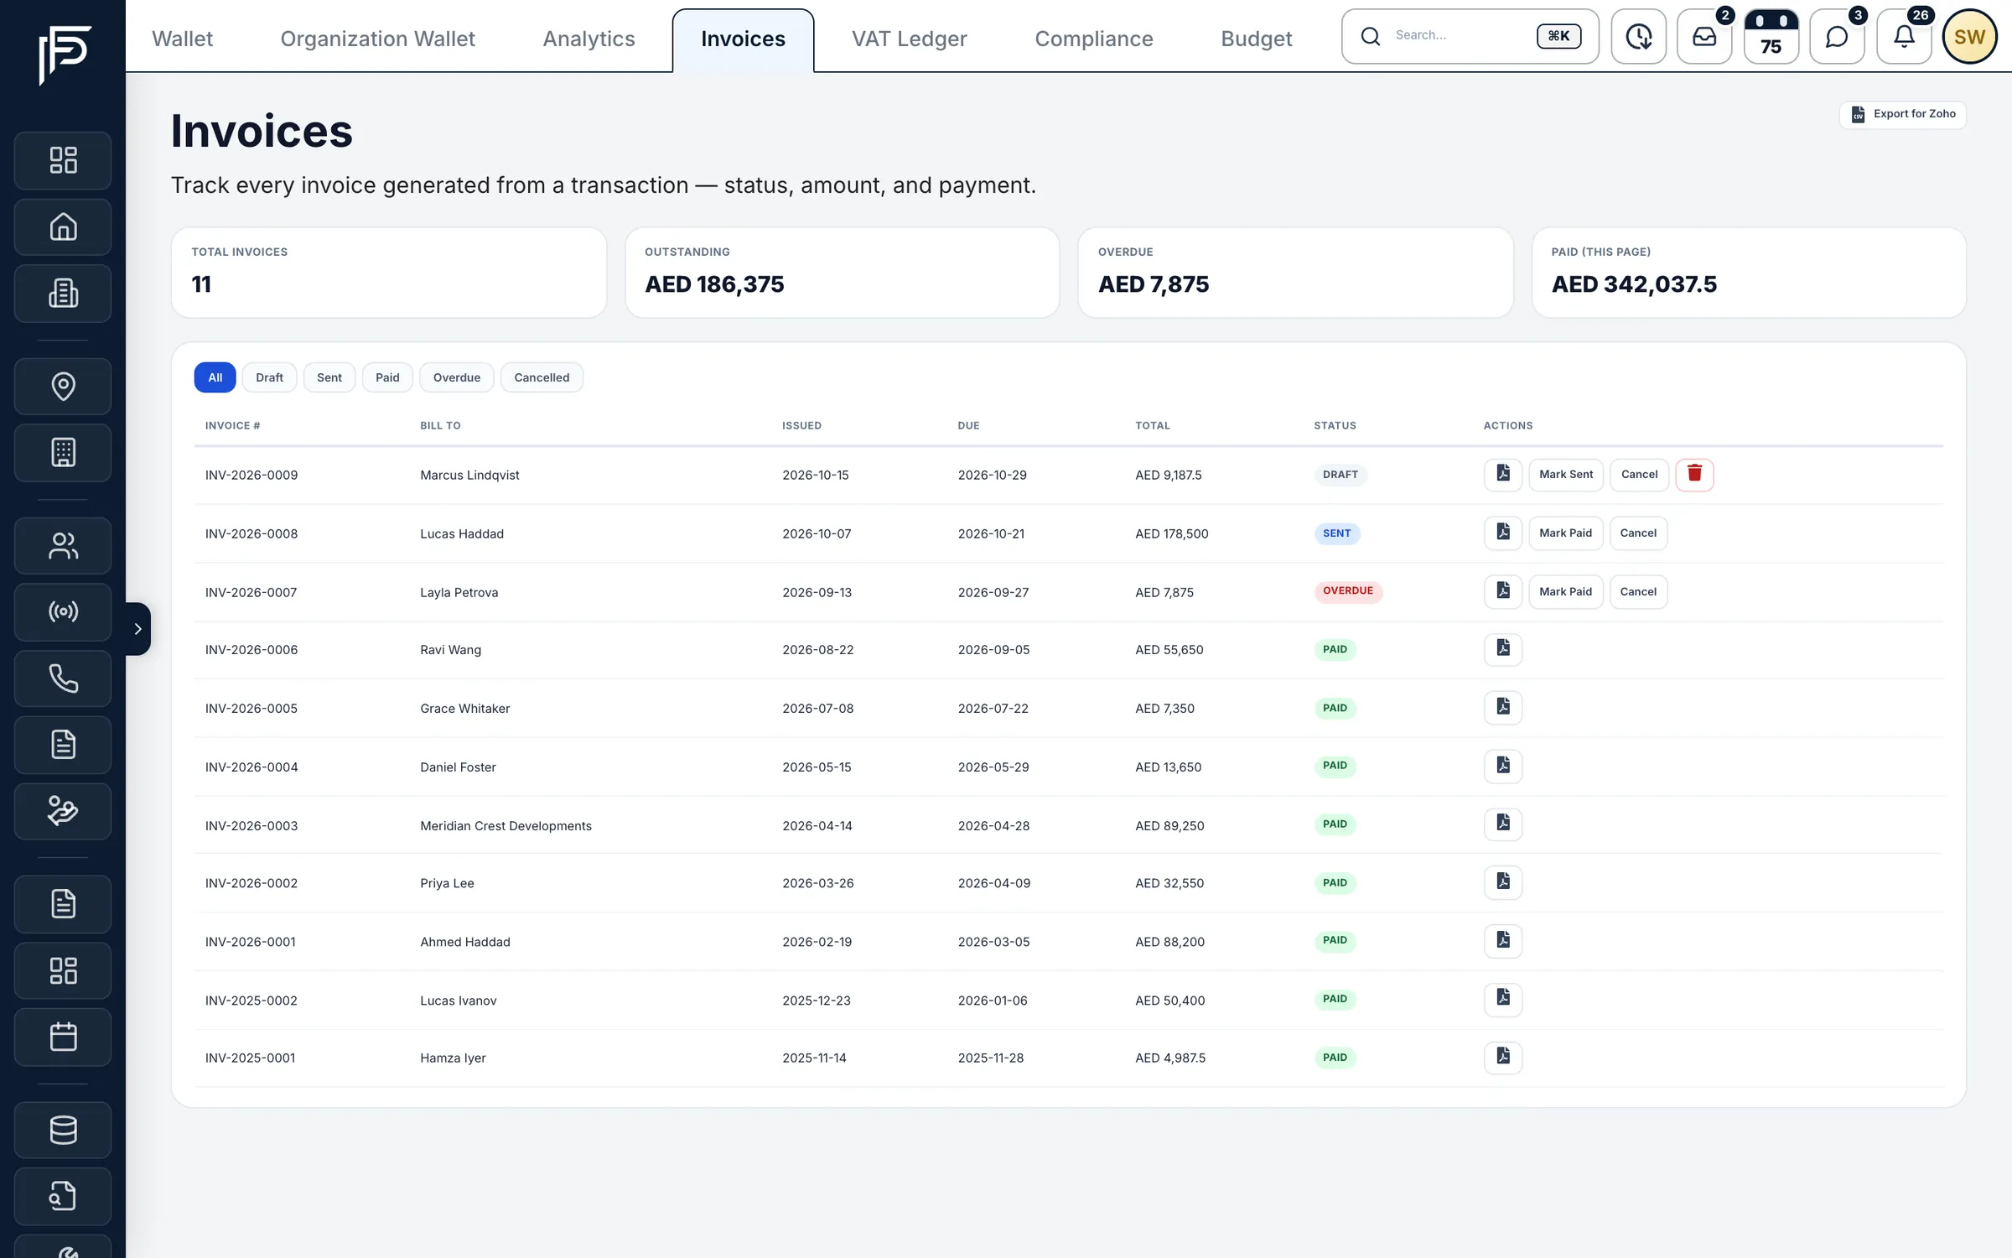2012x1258 pixels.
Task: Open notifications bell with badge 26
Action: coord(1904,37)
